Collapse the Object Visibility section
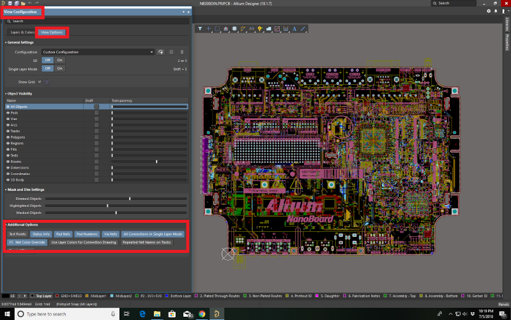511x320 pixels. tap(6, 93)
